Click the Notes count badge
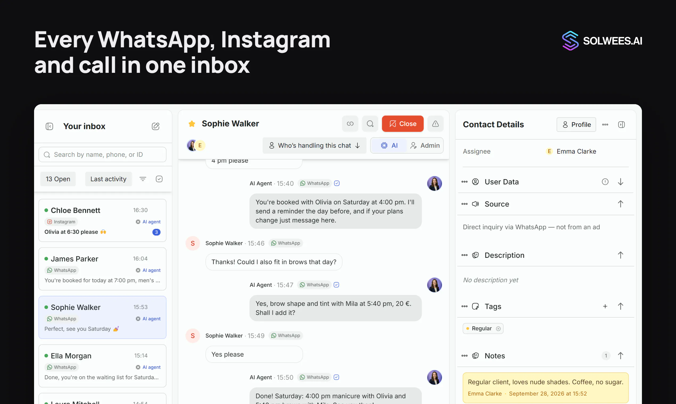 pos(606,356)
